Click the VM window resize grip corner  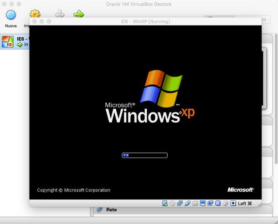(x=259, y=204)
